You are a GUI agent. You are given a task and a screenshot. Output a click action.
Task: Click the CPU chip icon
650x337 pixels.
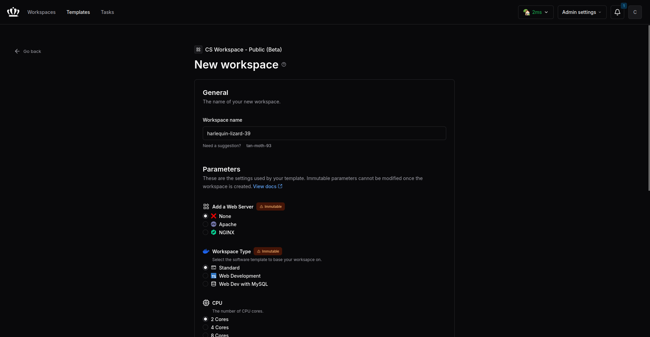click(206, 303)
